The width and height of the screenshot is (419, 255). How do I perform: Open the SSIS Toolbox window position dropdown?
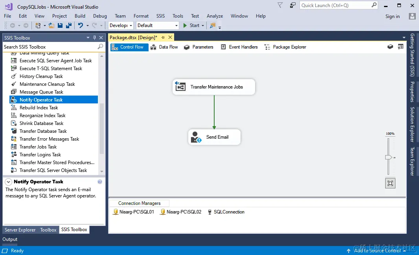coord(88,38)
